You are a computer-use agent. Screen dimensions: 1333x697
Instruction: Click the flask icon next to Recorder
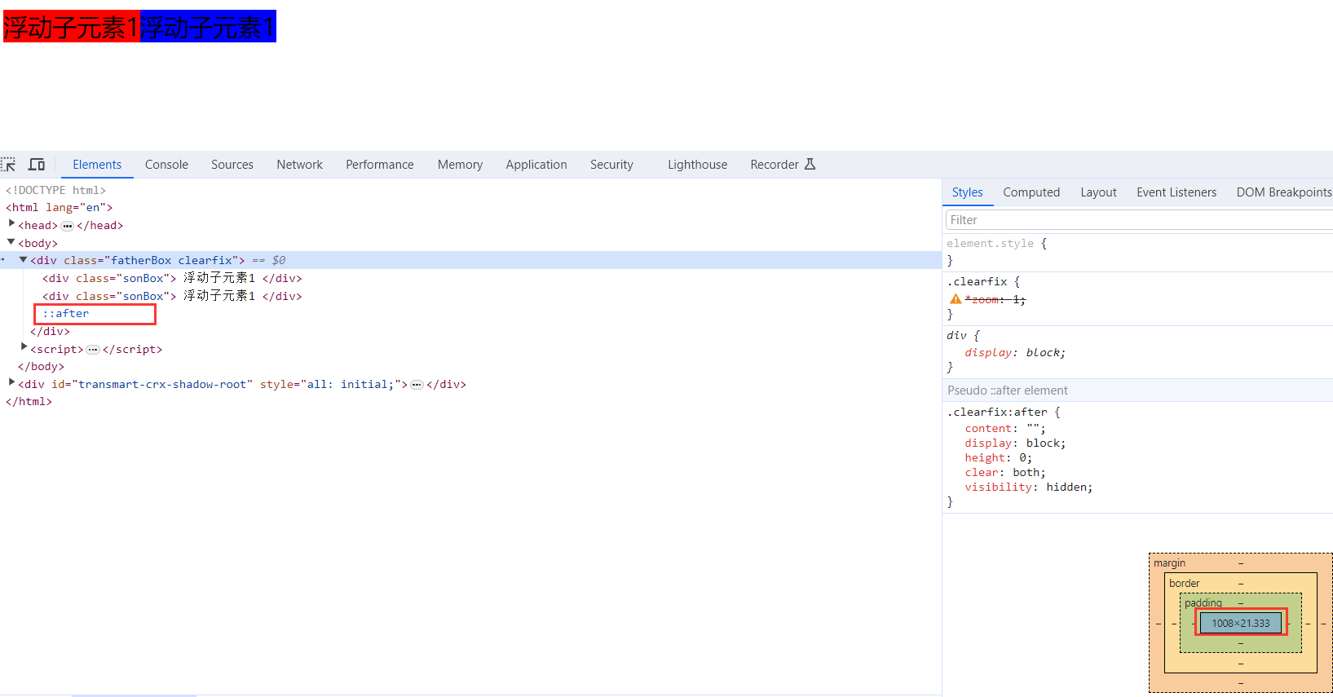810,165
